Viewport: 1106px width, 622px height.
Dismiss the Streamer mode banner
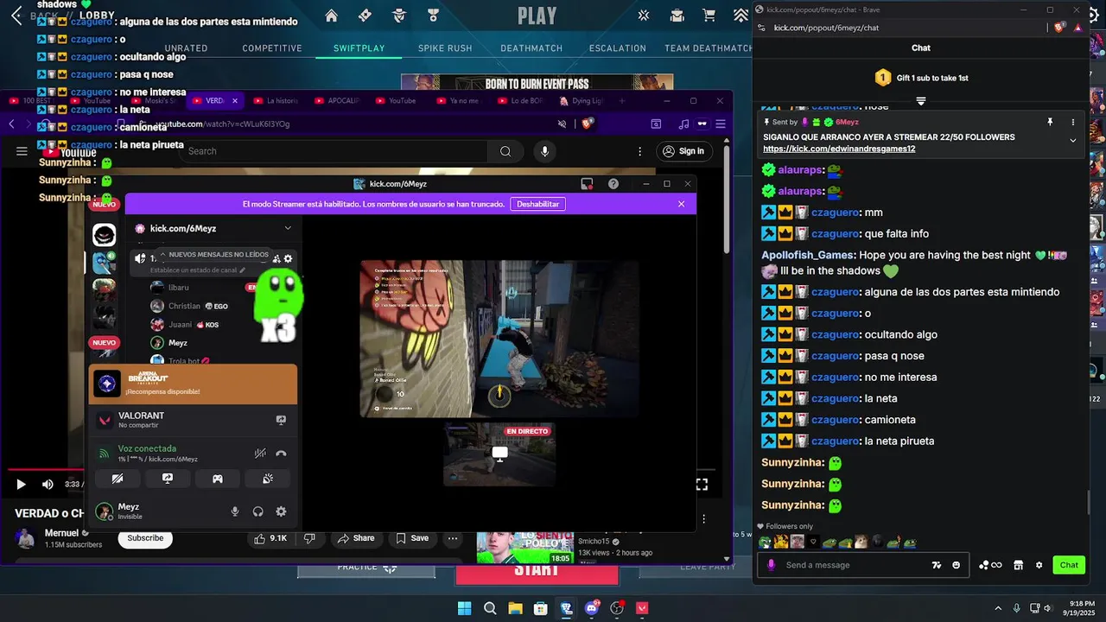pyautogui.click(x=681, y=204)
